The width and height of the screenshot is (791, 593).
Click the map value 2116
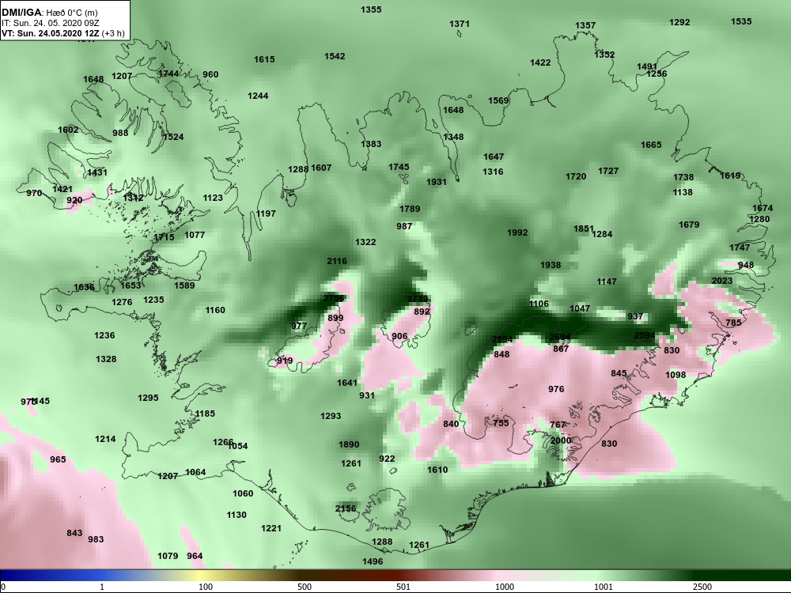[x=337, y=261]
